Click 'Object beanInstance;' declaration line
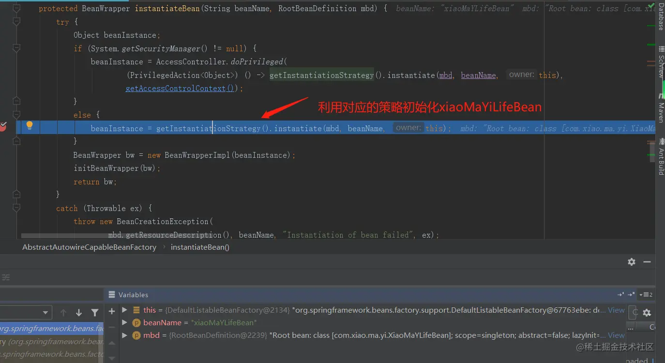The height and width of the screenshot is (363, 665). [117, 35]
